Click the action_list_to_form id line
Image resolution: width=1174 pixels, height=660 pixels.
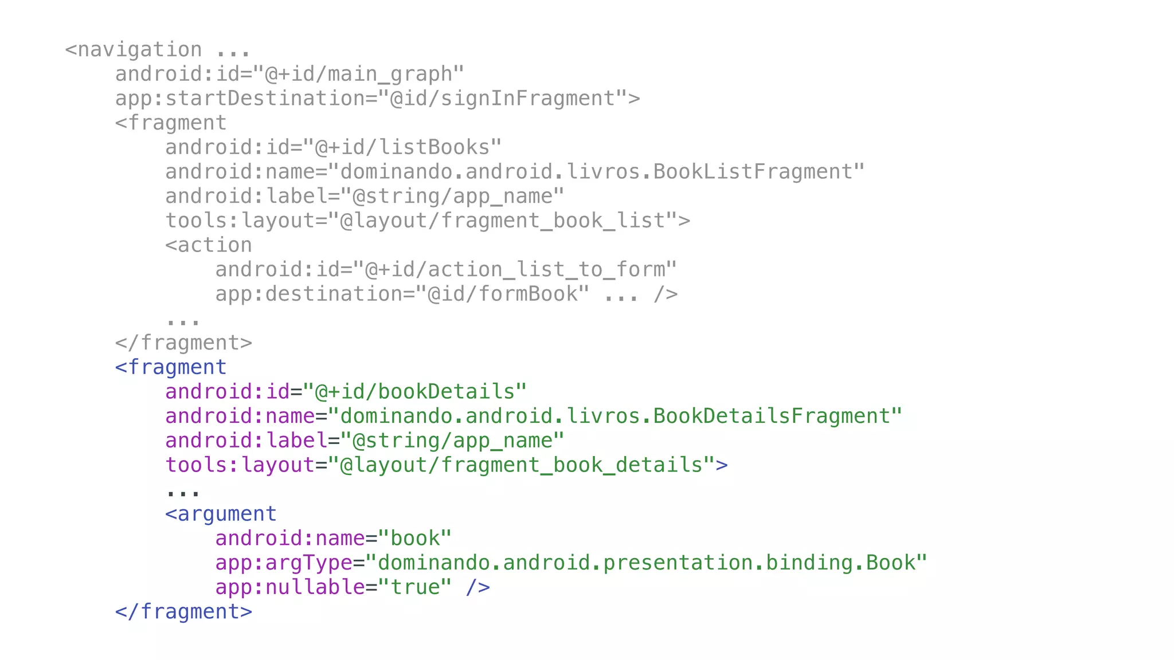tap(446, 269)
